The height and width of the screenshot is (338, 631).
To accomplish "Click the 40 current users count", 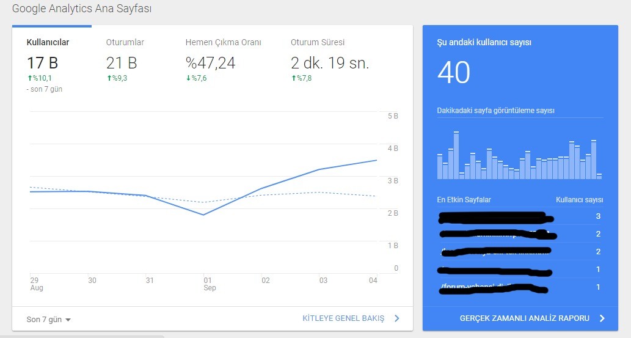I will [453, 73].
